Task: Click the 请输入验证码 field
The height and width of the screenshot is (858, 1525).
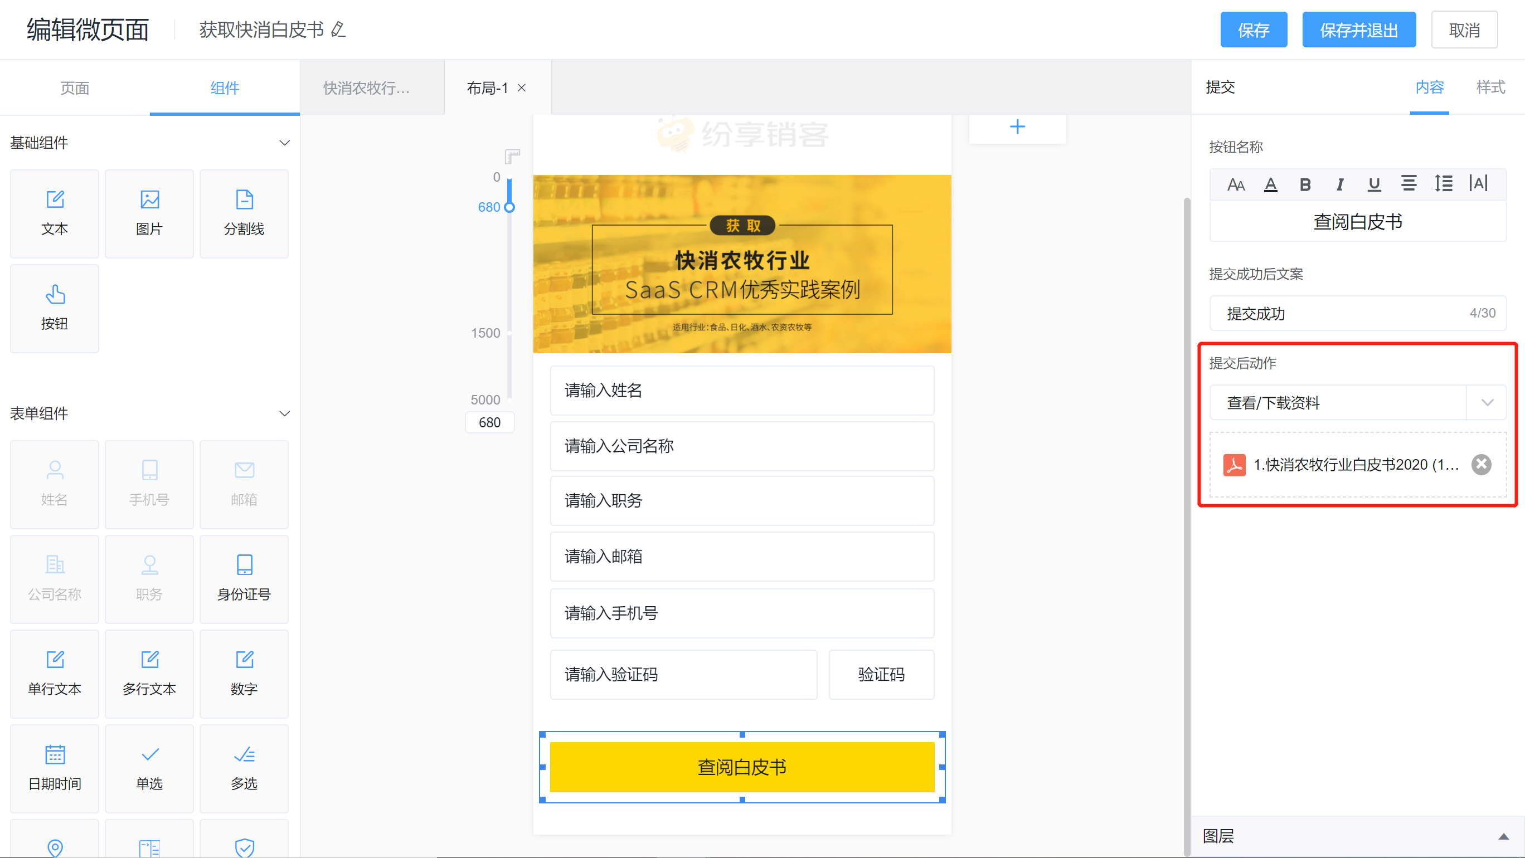Action: [x=683, y=674]
